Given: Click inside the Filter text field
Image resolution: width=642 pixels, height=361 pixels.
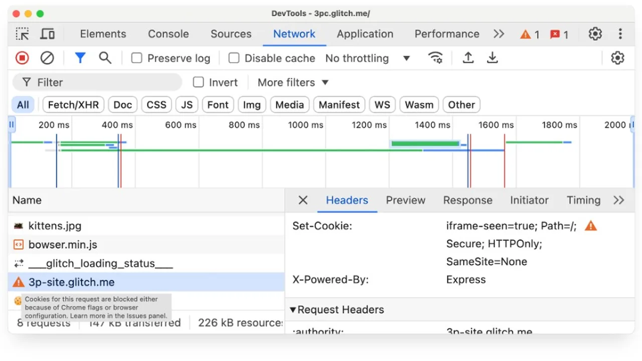Looking at the screenshot, I should pyautogui.click(x=97, y=82).
